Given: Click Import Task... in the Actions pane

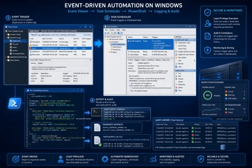Looking at the screenshot, I should (182, 49).
